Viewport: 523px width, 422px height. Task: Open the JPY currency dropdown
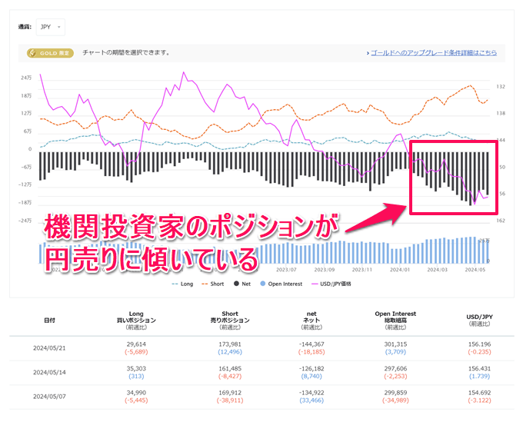coord(50,27)
